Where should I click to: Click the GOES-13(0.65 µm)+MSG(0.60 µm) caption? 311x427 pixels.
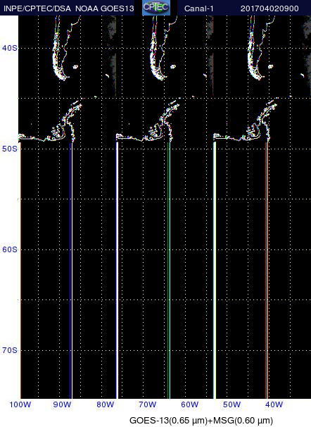click(x=201, y=421)
